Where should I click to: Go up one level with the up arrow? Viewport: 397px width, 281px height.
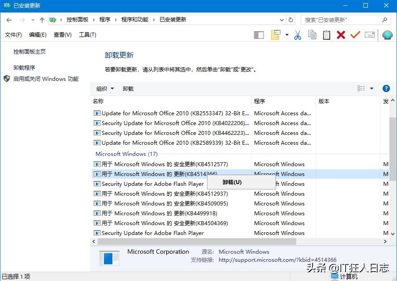point(42,20)
